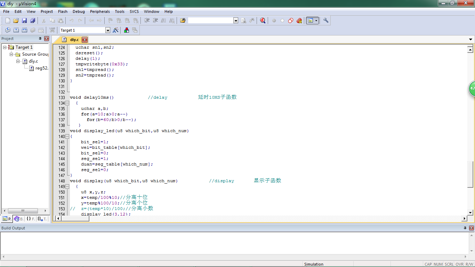This screenshot has height=267, width=475.
Task: Translate the current file
Action: pyautogui.click(x=8, y=30)
